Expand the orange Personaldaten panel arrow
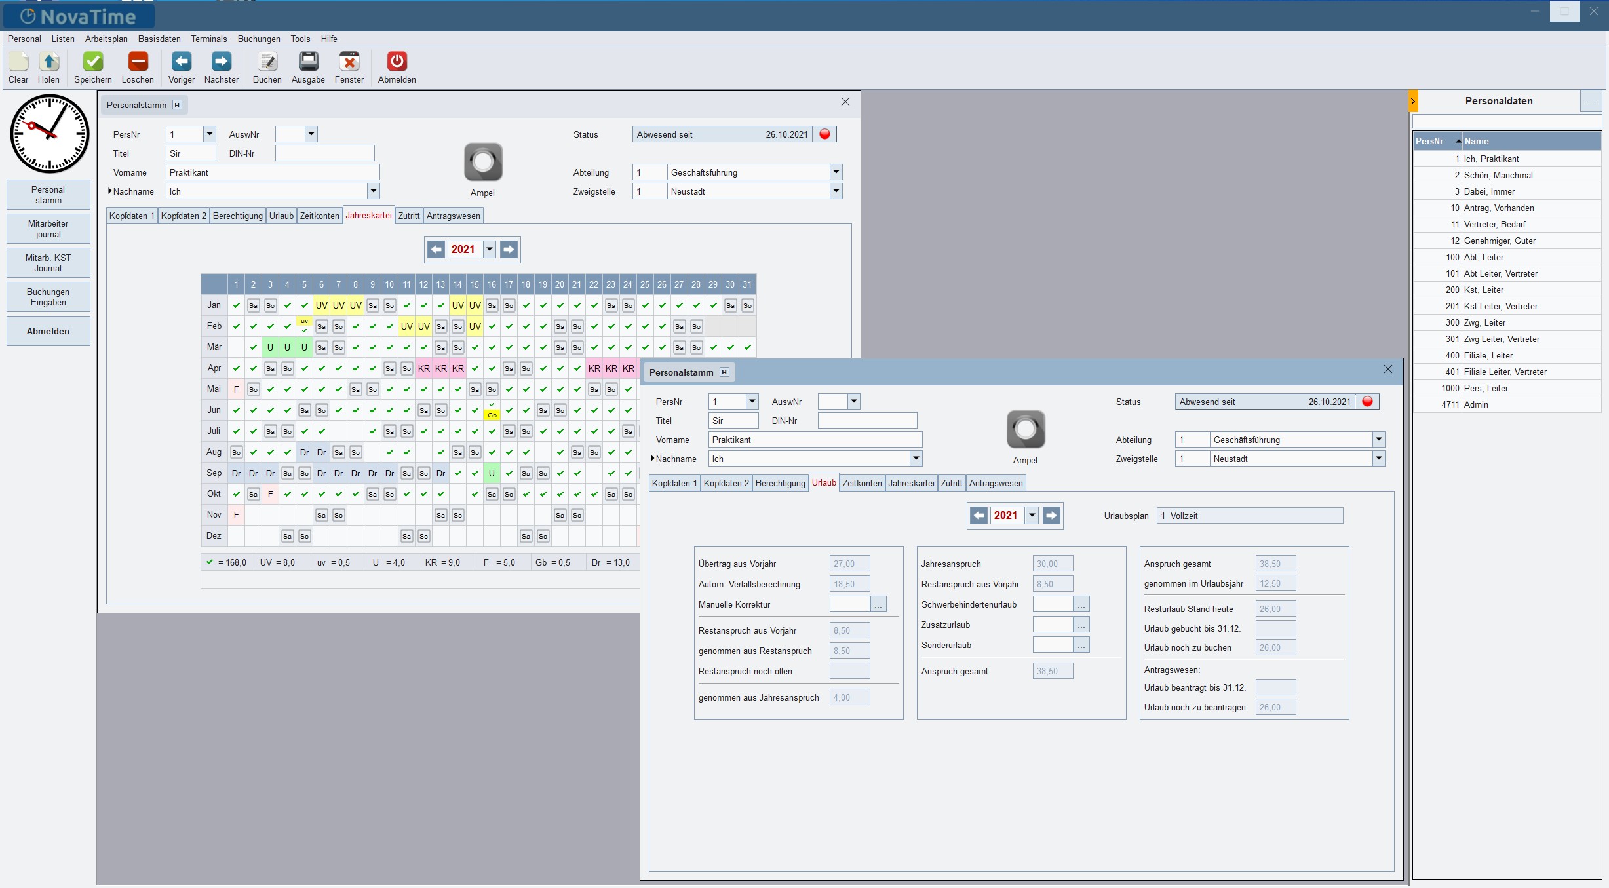Viewport: 1609px width, 888px height. point(1413,101)
